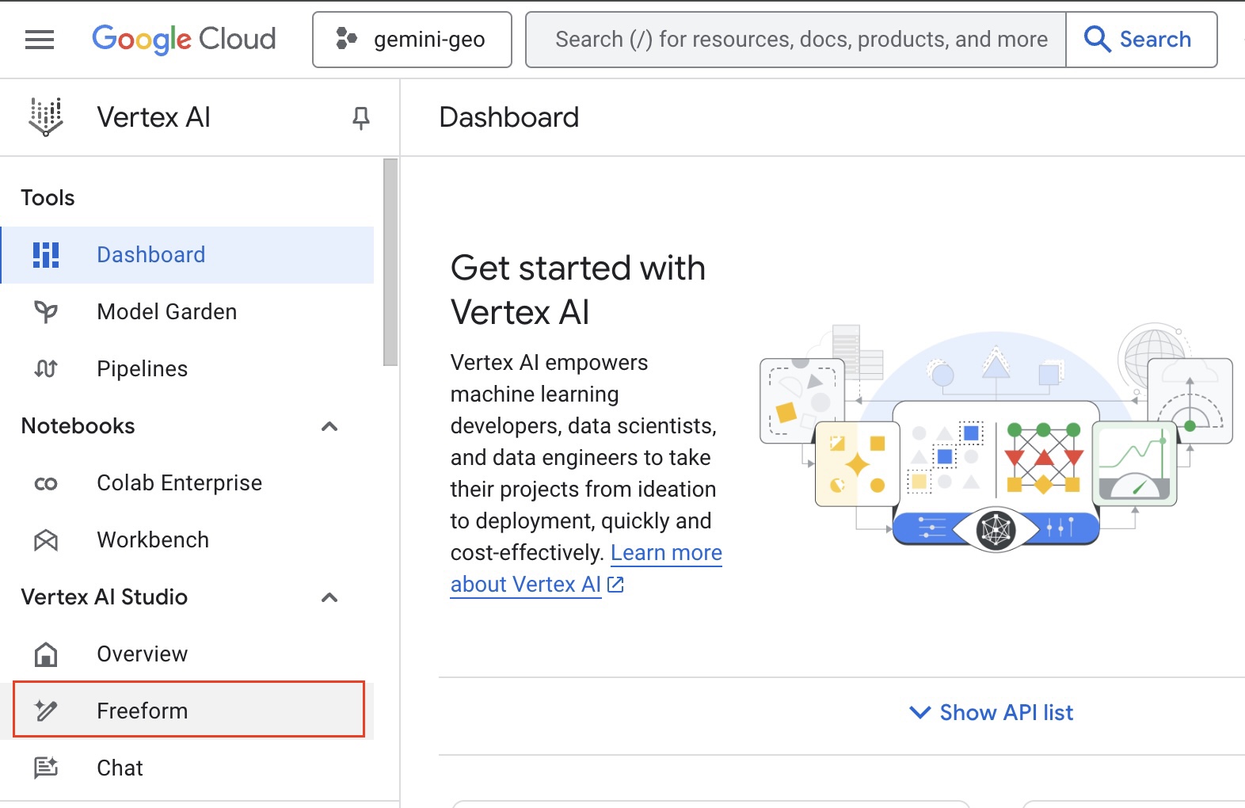Image resolution: width=1245 pixels, height=808 pixels.
Task: Click the Tools section heading
Action: [x=48, y=198]
